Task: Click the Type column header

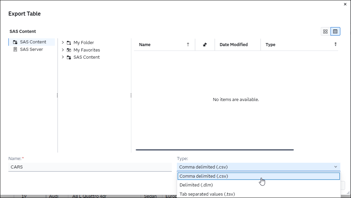Action: point(270,45)
